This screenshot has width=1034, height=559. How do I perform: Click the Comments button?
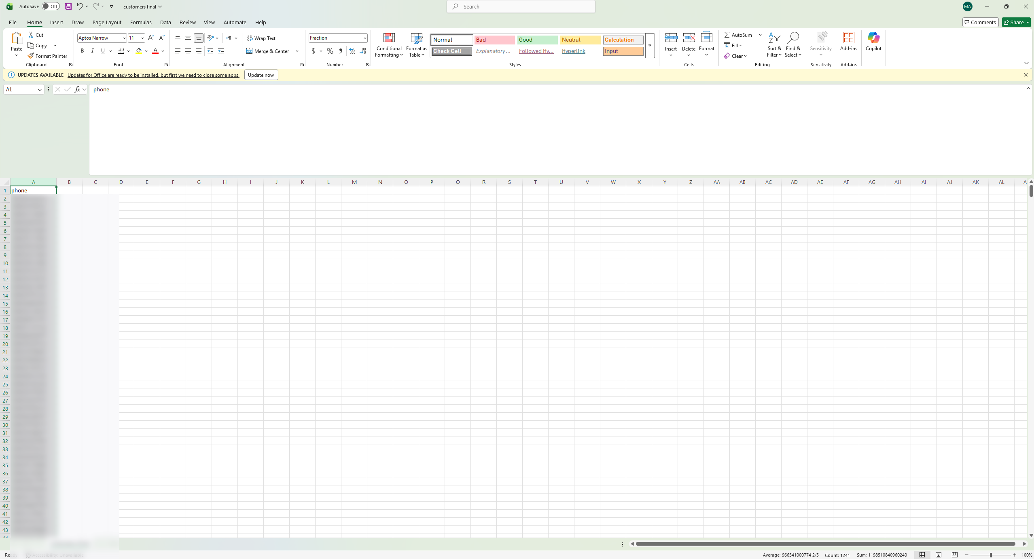click(980, 22)
